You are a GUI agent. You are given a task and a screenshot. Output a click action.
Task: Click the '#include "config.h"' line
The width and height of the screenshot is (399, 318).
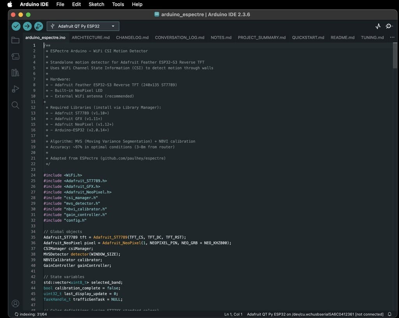pyautogui.click(x=65, y=220)
